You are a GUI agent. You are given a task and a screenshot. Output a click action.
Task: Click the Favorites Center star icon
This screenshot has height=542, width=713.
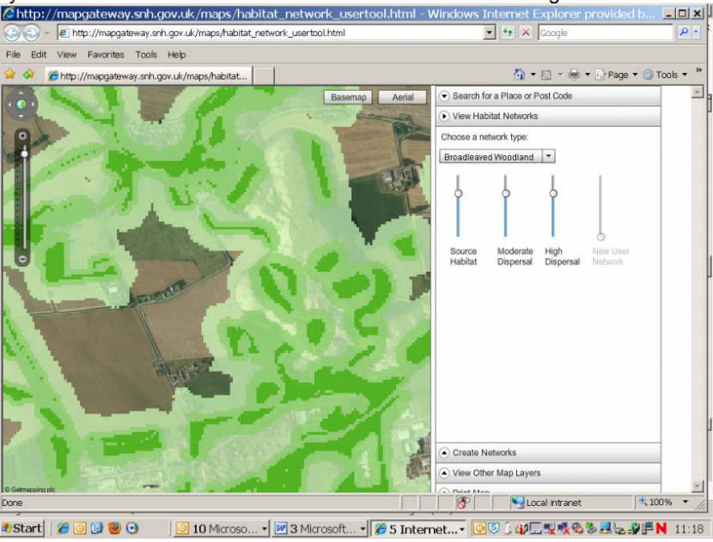pos(10,75)
